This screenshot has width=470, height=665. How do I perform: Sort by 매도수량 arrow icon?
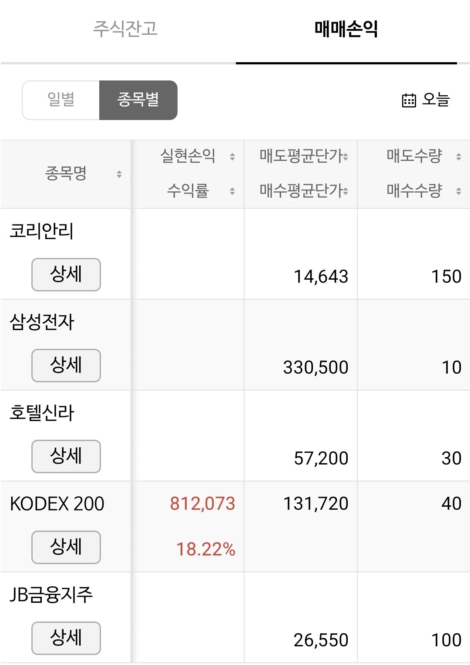tap(458, 157)
